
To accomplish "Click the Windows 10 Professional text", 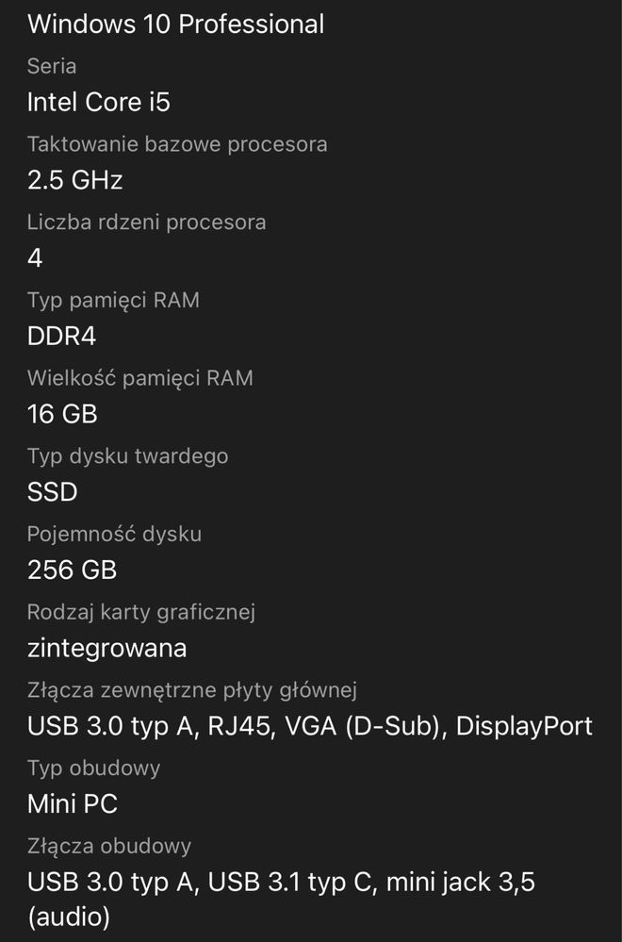I will (176, 25).
